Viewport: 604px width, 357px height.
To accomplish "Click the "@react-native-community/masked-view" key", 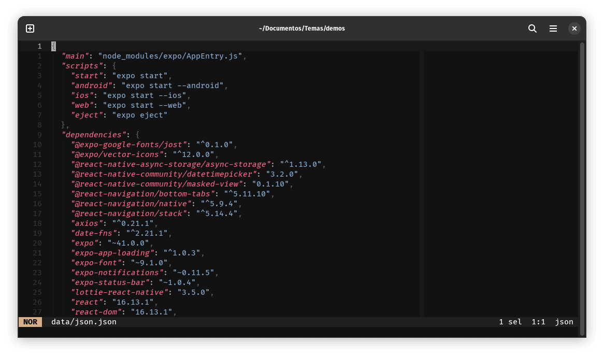I will tap(156, 184).
